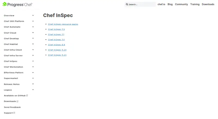This screenshot has height=119, width=218.
Task: Expand the Chef Infra Server arrow
Action: point(33,55)
